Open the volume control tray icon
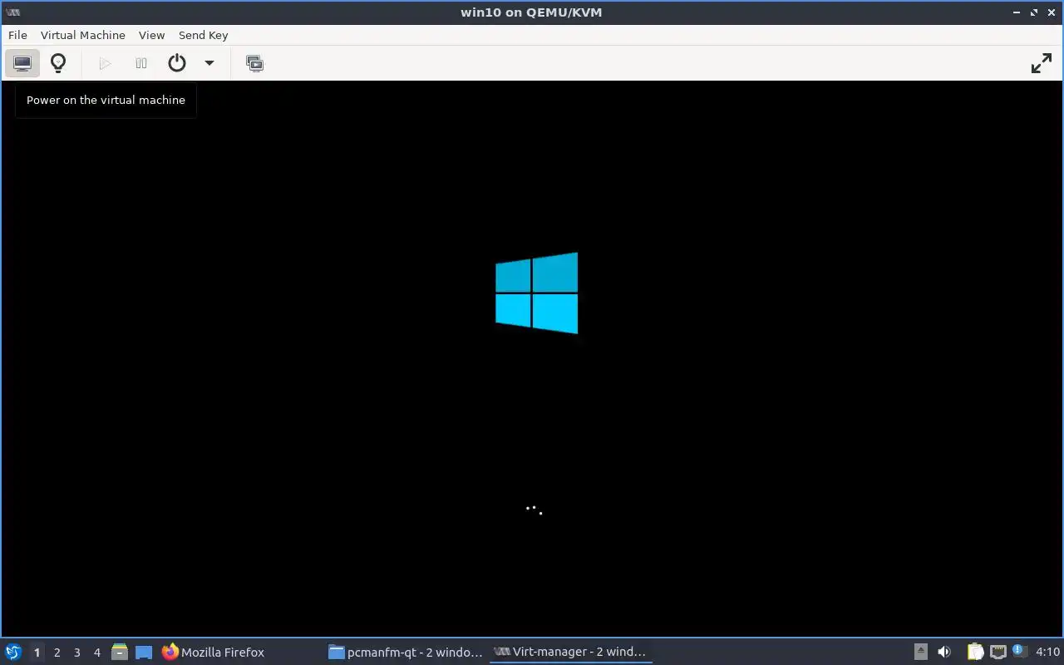Viewport: 1064px width, 665px height. pos(944,652)
